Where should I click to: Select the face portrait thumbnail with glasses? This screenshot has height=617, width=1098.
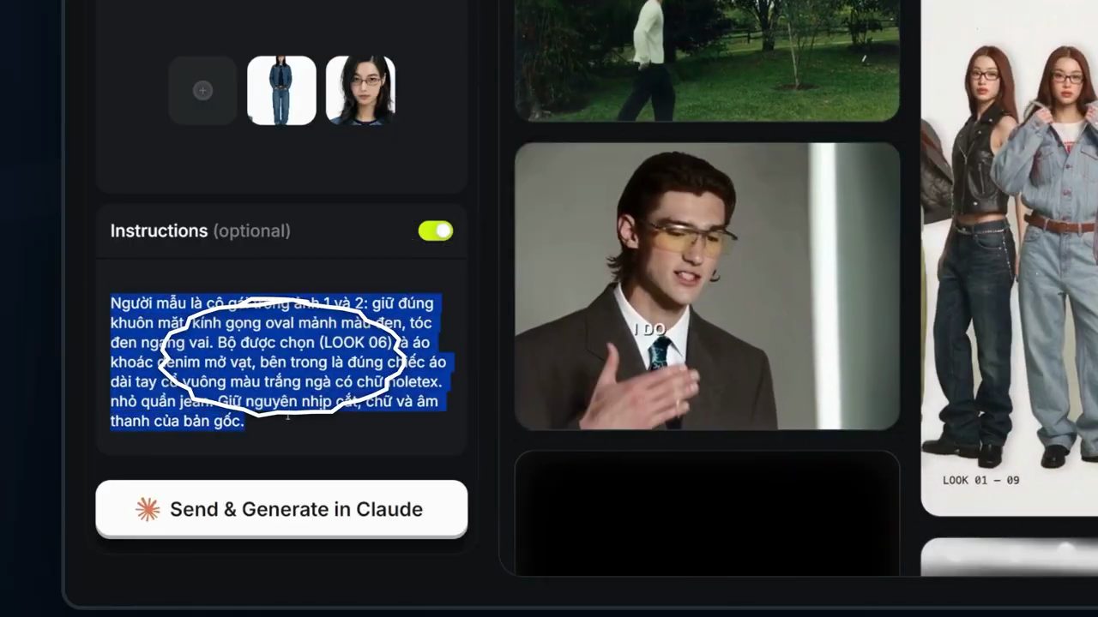tap(360, 91)
